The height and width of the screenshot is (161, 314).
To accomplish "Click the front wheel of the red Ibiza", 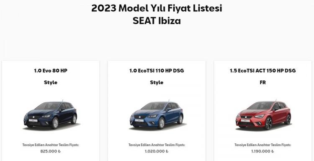I will tap(268, 123).
